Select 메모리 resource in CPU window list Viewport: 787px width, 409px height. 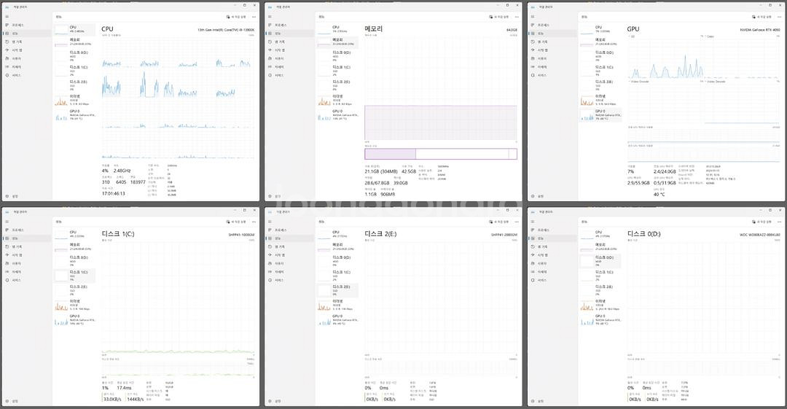coord(74,42)
